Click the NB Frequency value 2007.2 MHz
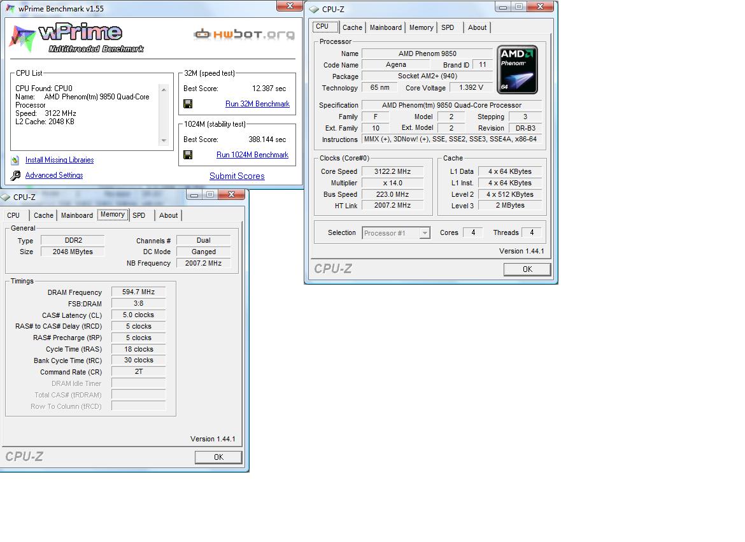 pos(203,263)
